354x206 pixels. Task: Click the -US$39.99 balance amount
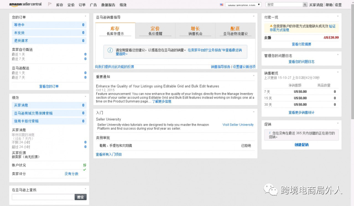coord(331,38)
